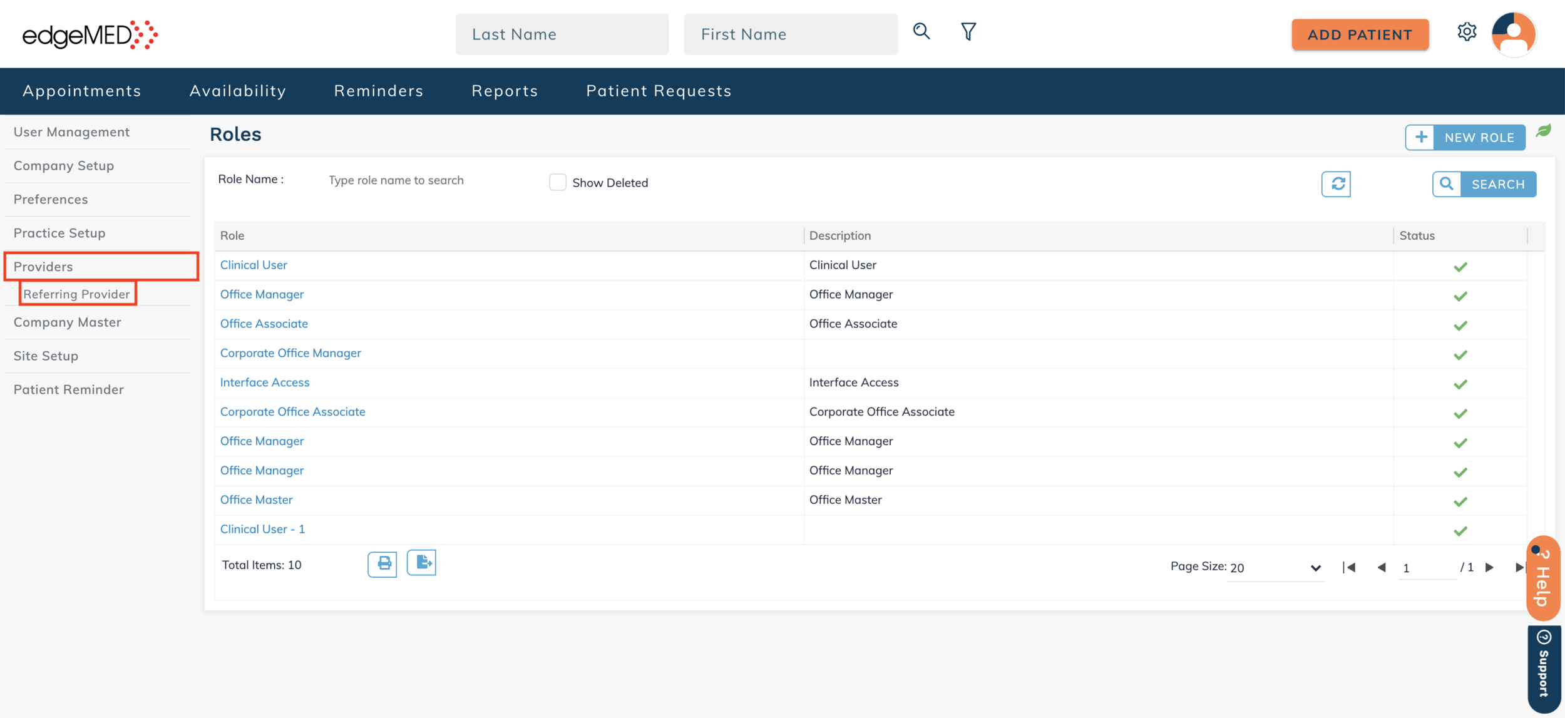Go to next page arrow
The height and width of the screenshot is (718, 1565).
pyautogui.click(x=1489, y=567)
